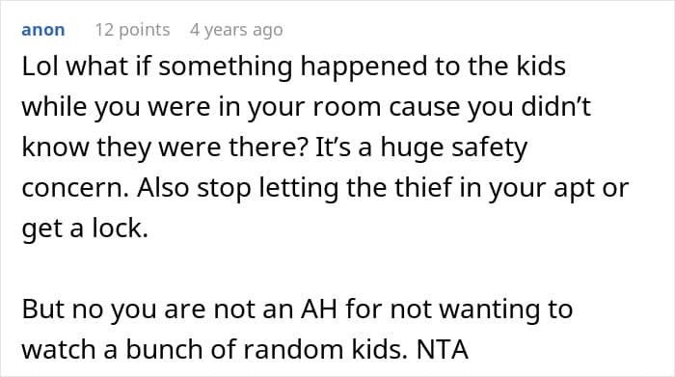Click the word room in the second line

pyautogui.click(x=346, y=108)
